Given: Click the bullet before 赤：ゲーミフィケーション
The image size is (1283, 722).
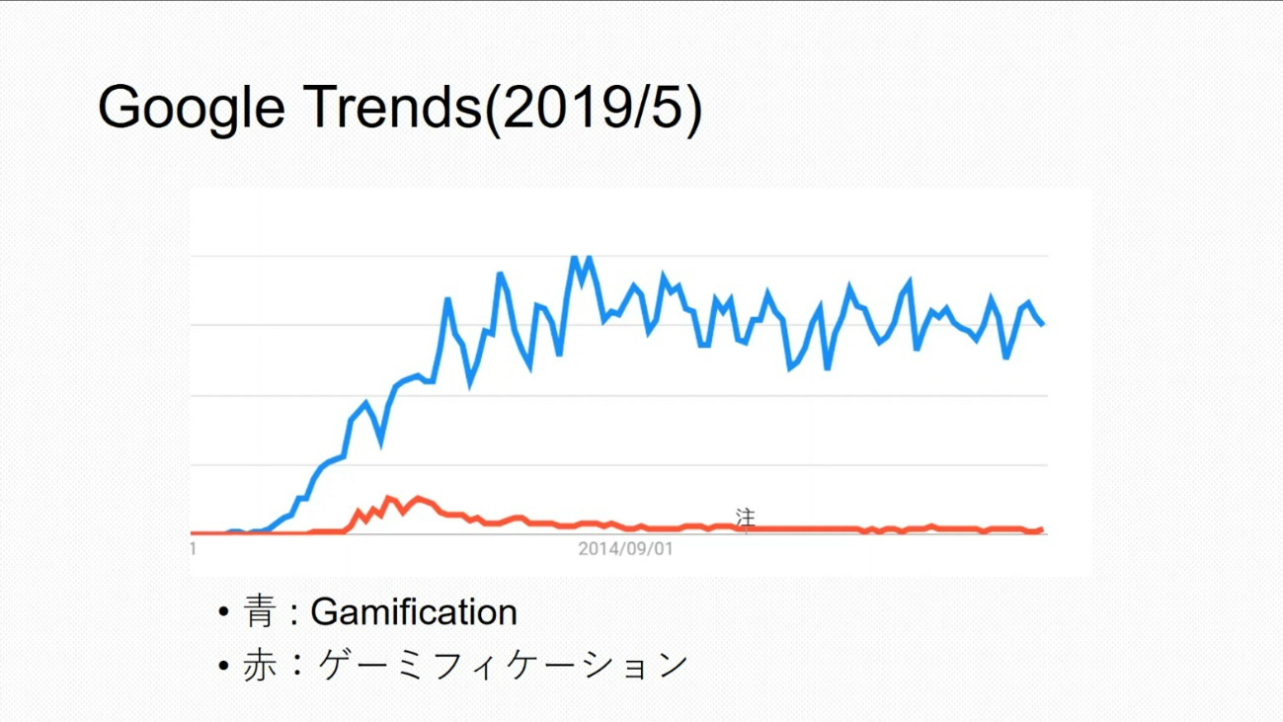Looking at the screenshot, I should click(x=224, y=665).
